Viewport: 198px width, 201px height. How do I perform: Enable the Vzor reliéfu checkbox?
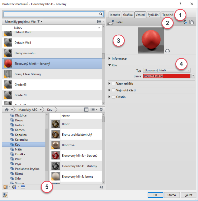(113, 84)
